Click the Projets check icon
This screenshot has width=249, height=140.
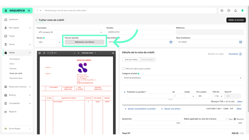click(6, 36)
